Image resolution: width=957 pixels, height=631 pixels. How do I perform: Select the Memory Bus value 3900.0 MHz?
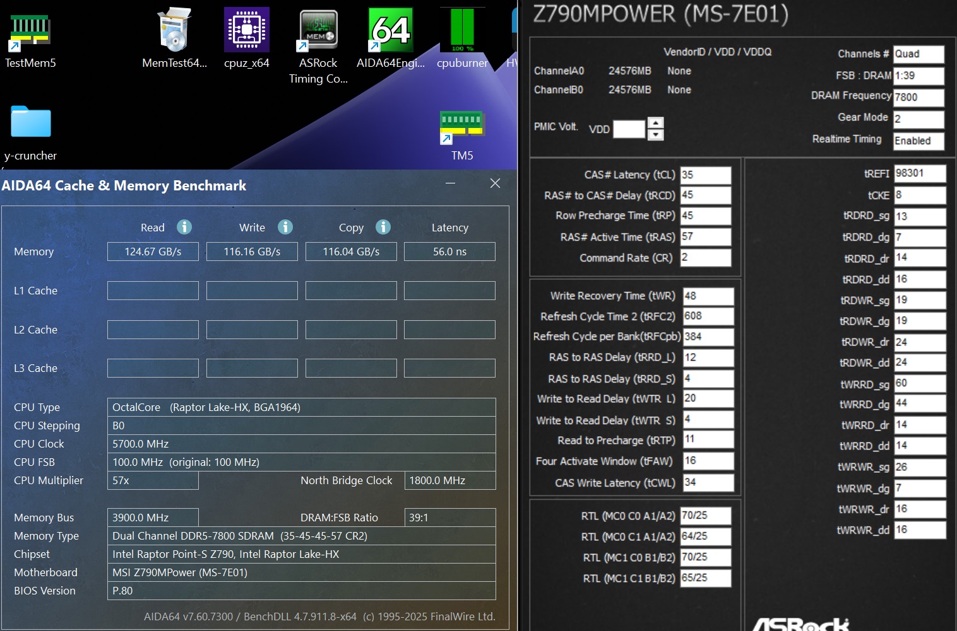153,518
